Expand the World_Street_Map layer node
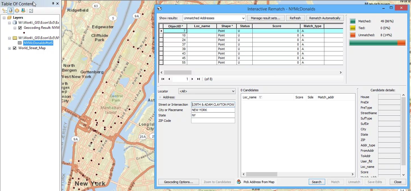Viewport: 411px width, 191px height. [x=9, y=48]
